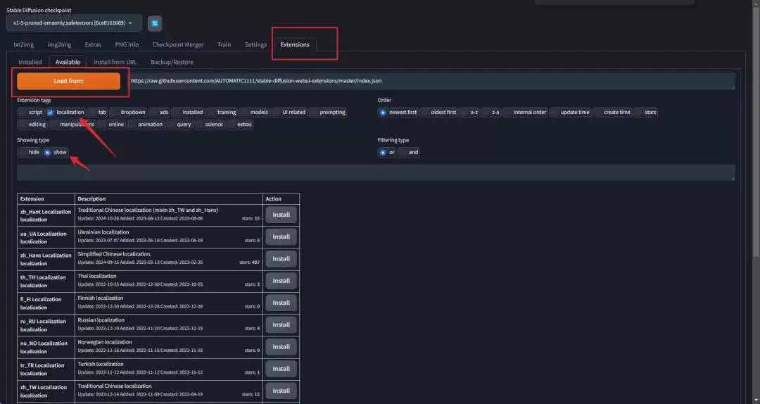Choose the stars sort order
This screenshot has height=404, width=760.
(639, 112)
